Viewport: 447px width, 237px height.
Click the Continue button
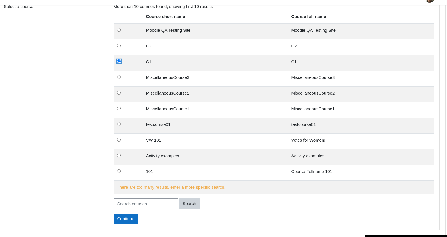pos(126,219)
